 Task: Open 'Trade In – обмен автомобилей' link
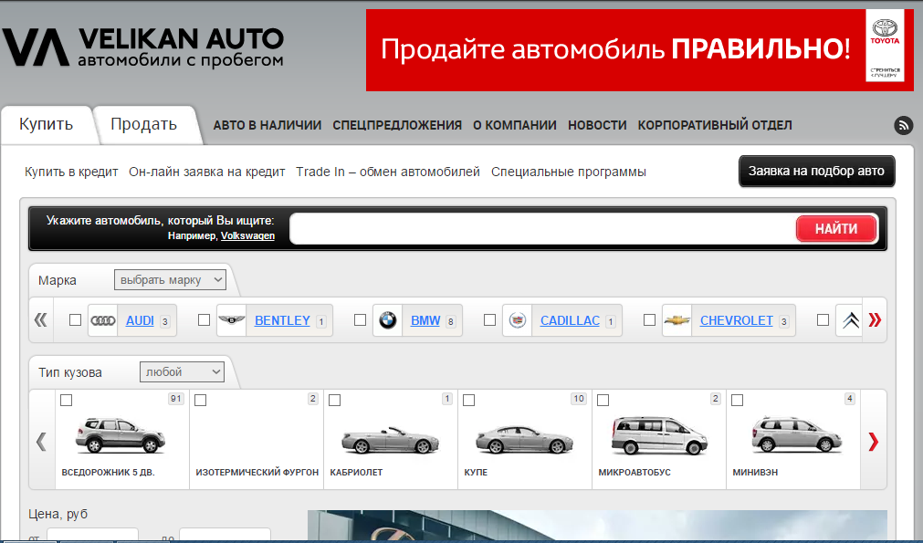click(388, 172)
